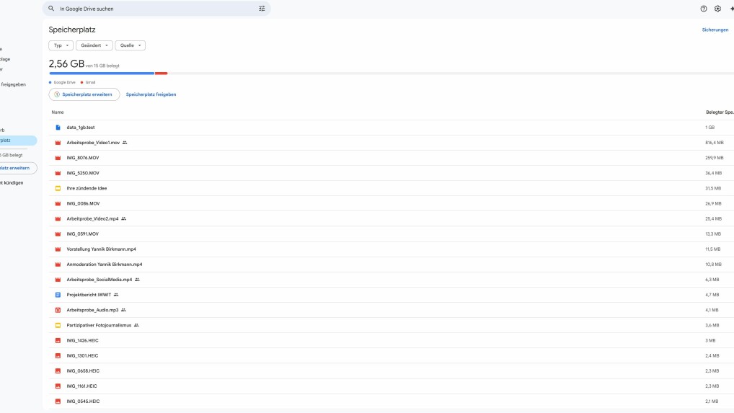Click video icon of Anmoderation Yannik Birkmann.mp4
The width and height of the screenshot is (734, 413).
(x=58, y=265)
